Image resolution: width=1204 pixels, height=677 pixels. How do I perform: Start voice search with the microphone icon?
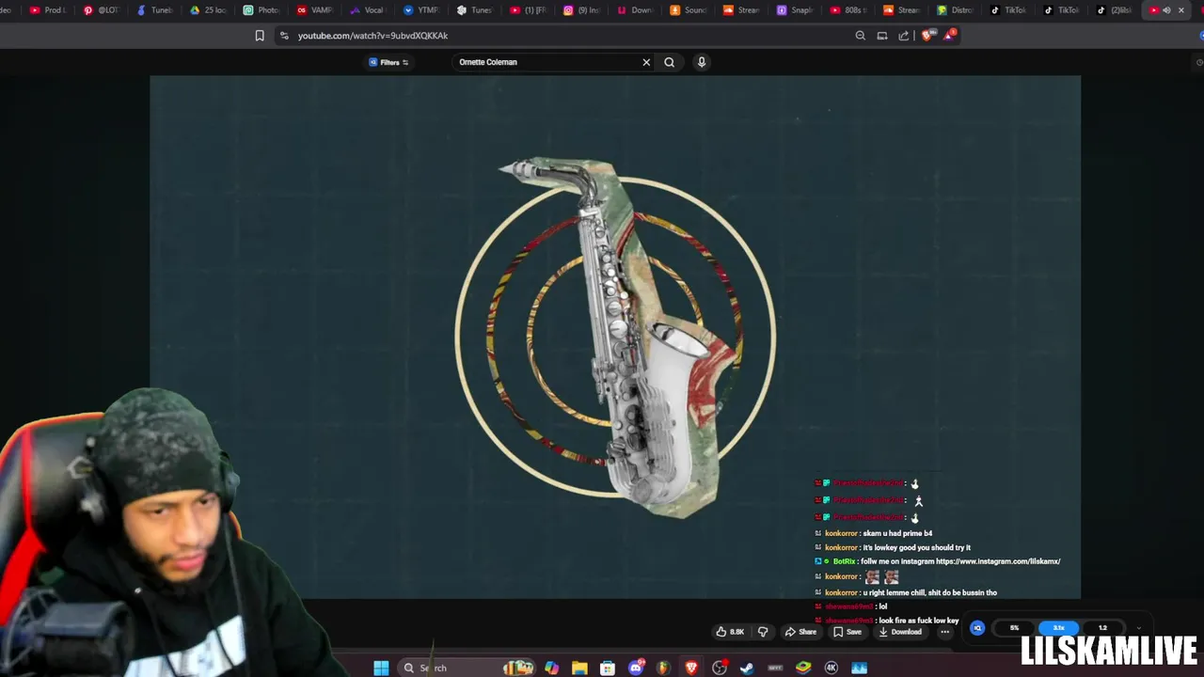tap(701, 62)
